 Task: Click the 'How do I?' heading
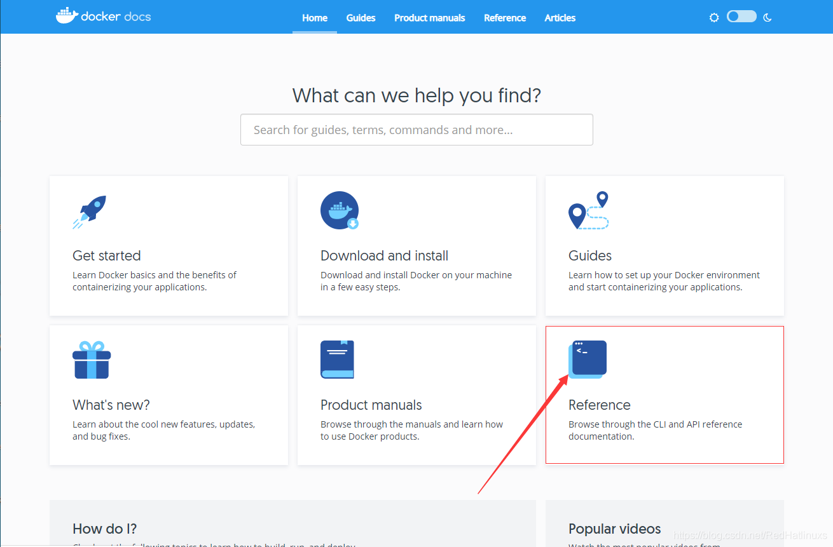pos(105,529)
